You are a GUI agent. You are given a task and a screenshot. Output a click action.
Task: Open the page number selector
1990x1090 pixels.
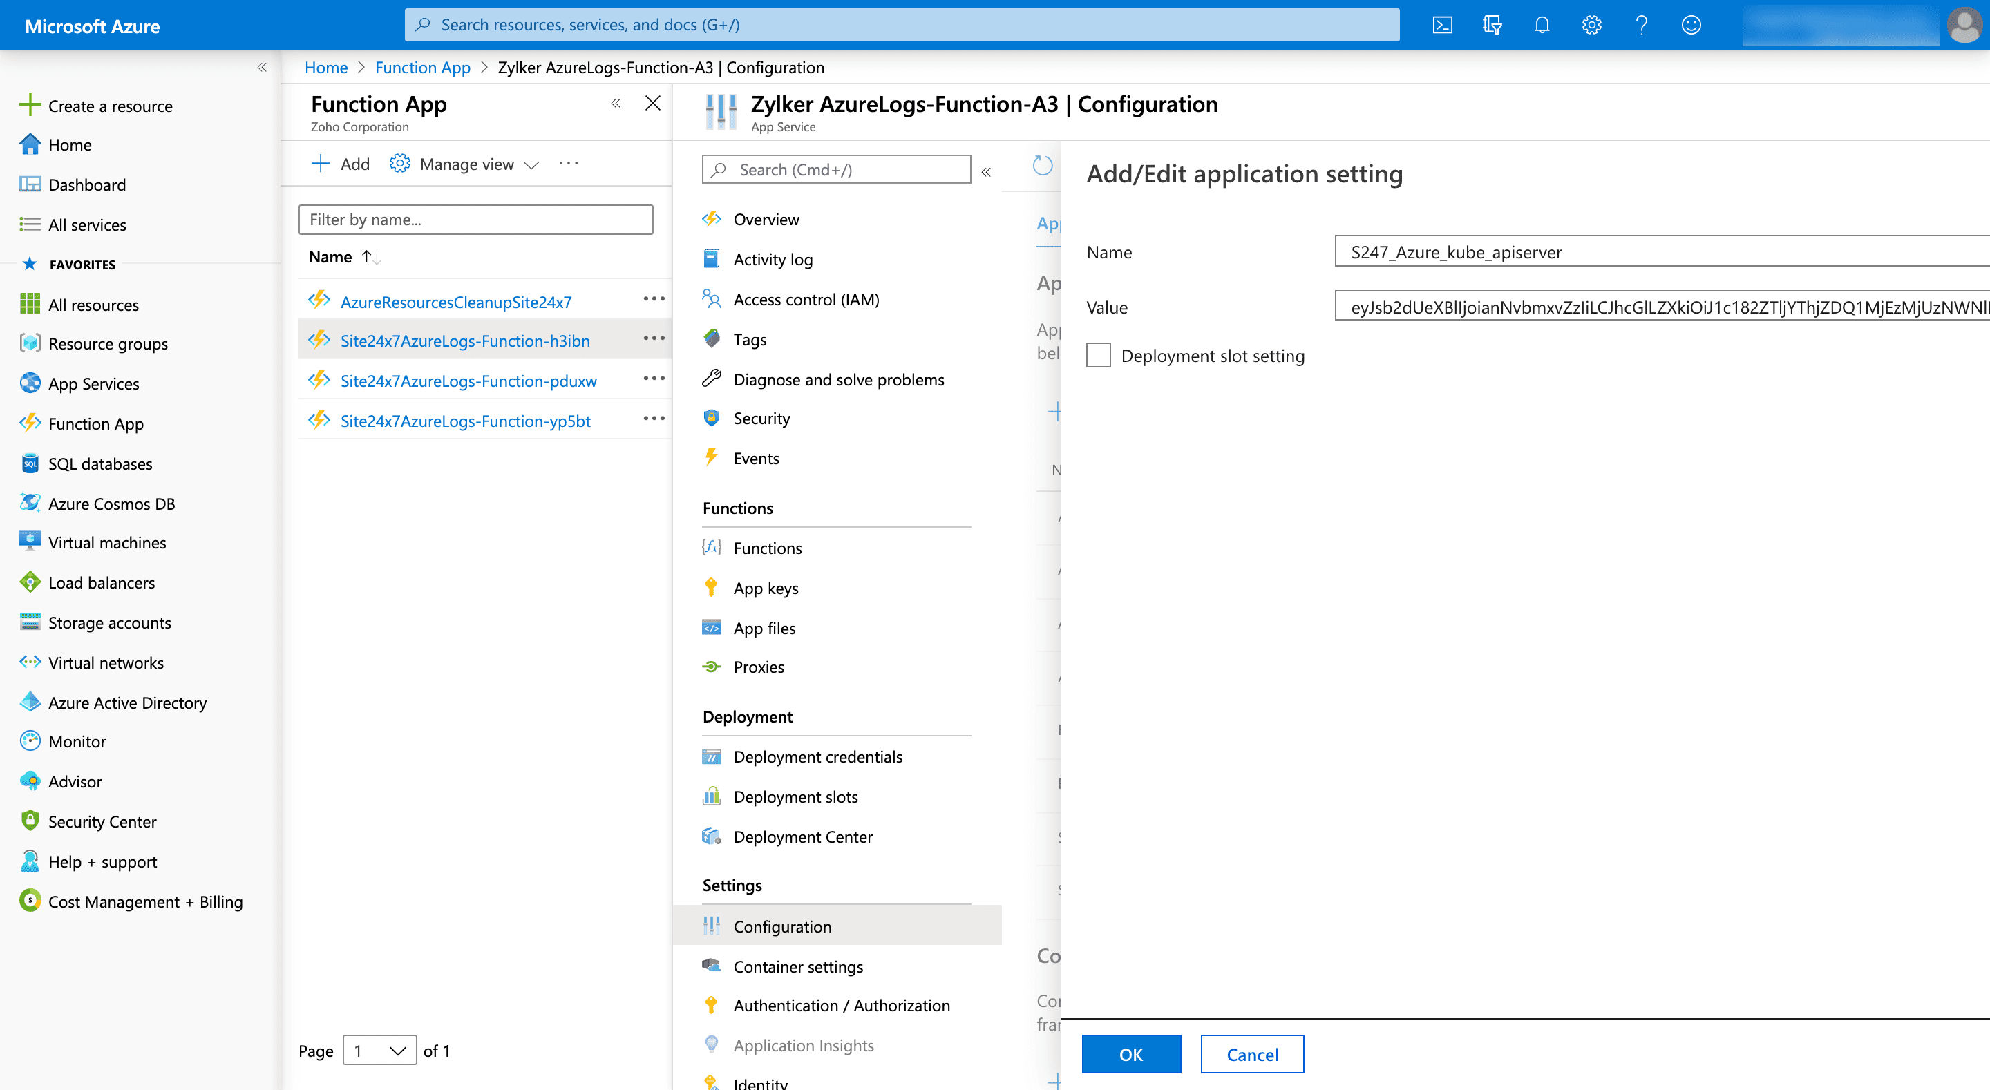point(379,1051)
